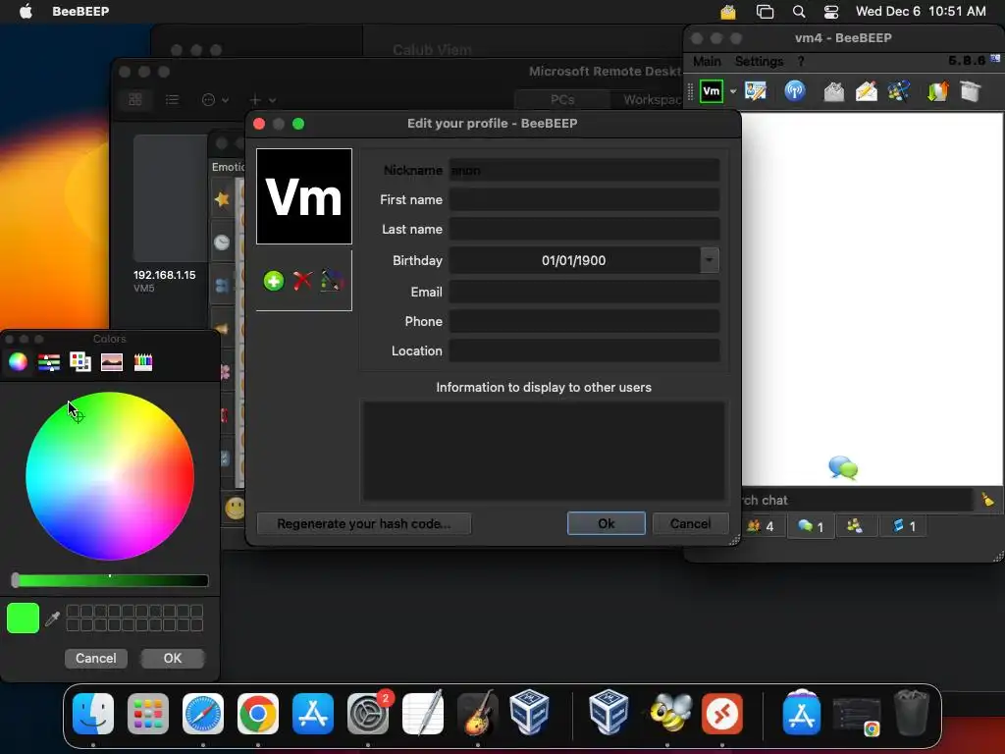The height and width of the screenshot is (754, 1005).
Task: Click the Vm profile picture thumbnail
Action: pyautogui.click(x=304, y=196)
